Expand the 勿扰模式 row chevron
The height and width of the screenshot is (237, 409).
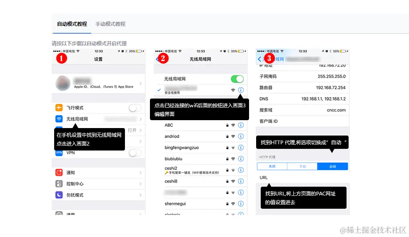[x=141, y=195]
